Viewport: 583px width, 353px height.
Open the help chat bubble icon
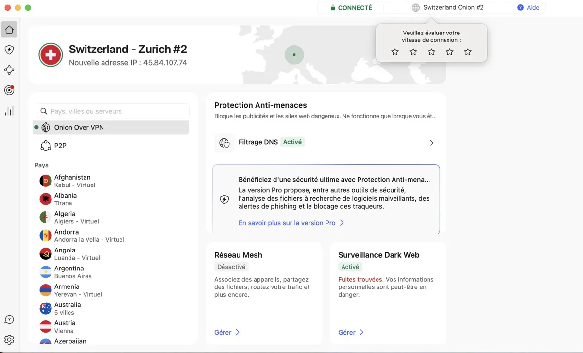tap(9, 319)
